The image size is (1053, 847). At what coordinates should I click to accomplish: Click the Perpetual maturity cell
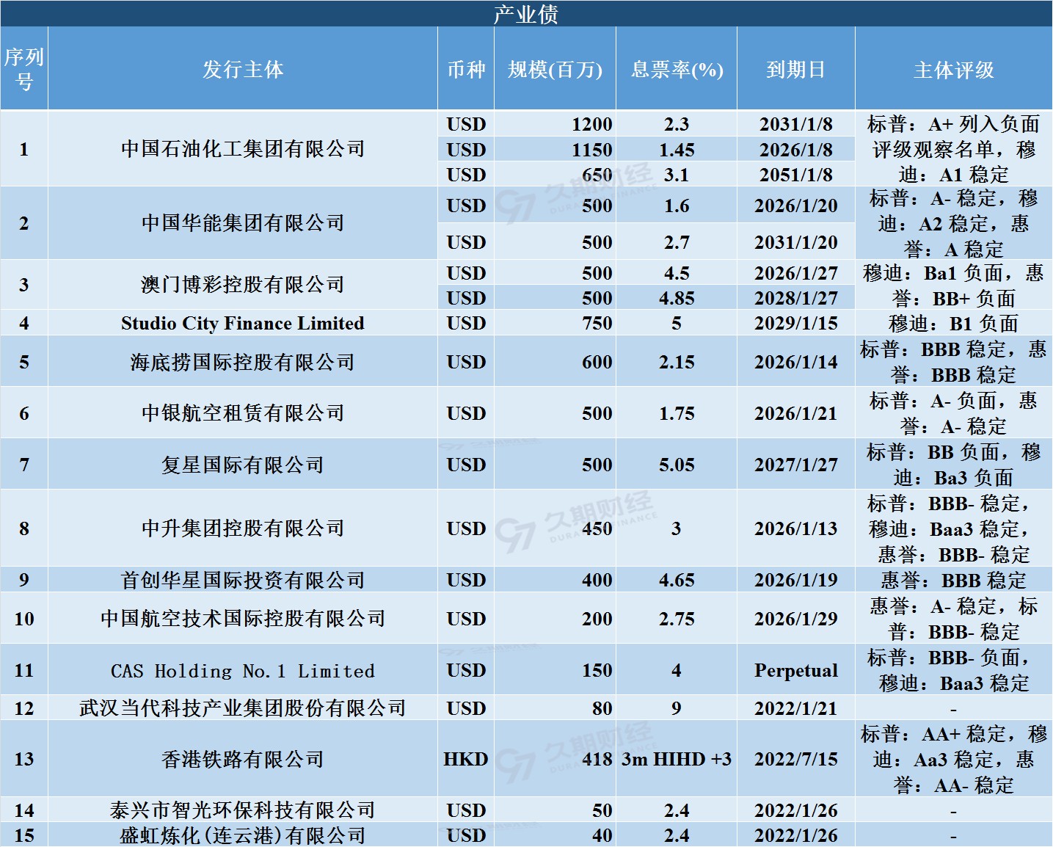pos(796,670)
